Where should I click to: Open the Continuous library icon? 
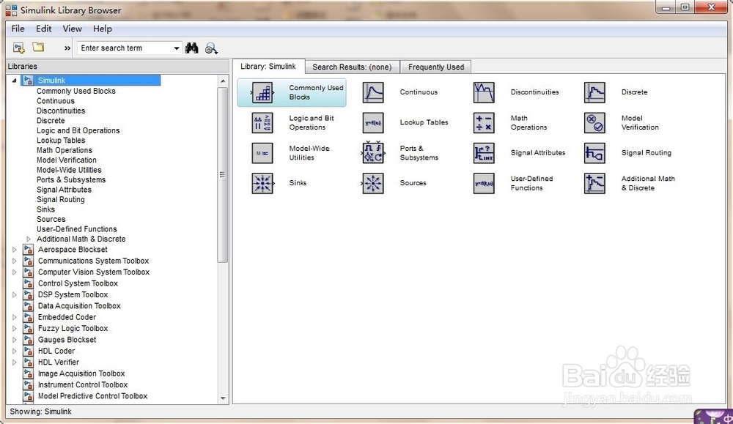pyautogui.click(x=373, y=92)
